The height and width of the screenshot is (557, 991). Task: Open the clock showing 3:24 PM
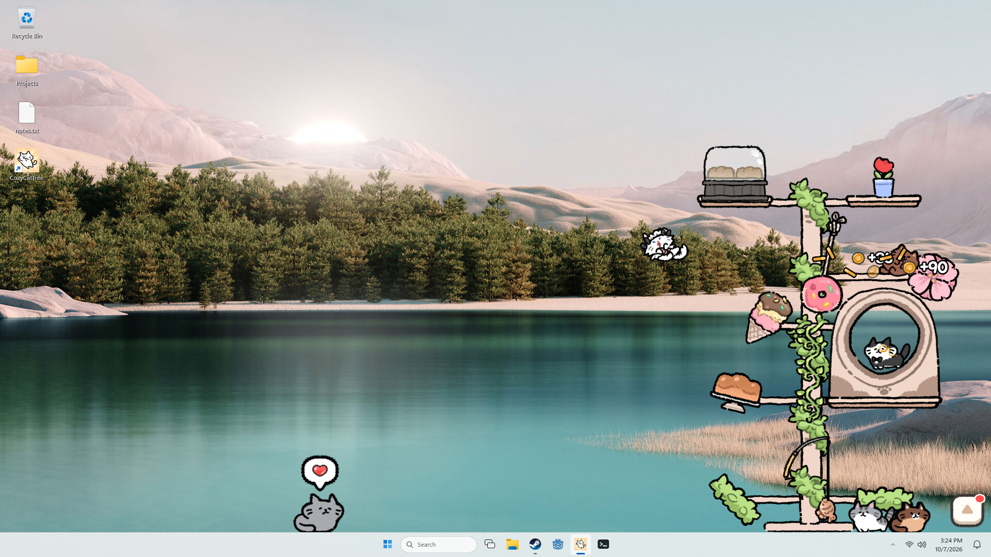tap(949, 545)
